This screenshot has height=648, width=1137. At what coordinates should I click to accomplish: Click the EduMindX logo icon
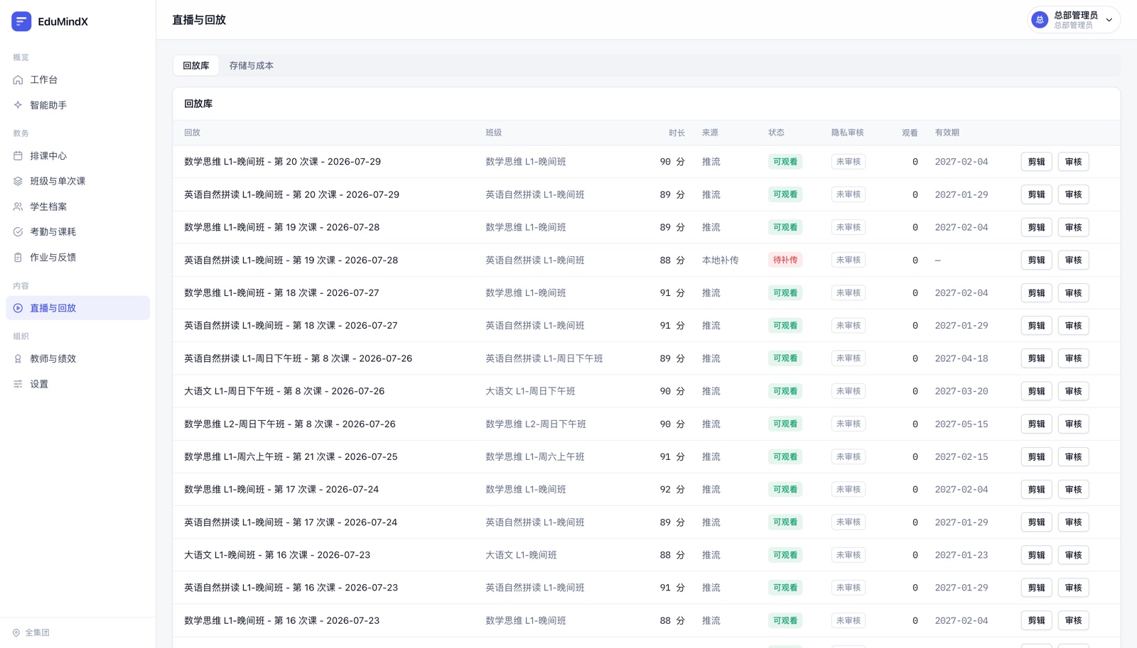(21, 21)
